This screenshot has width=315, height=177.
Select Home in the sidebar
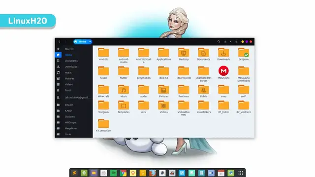[73, 55]
